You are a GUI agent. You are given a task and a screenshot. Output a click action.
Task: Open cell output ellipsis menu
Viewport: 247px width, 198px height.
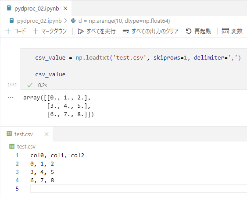click(x=11, y=98)
